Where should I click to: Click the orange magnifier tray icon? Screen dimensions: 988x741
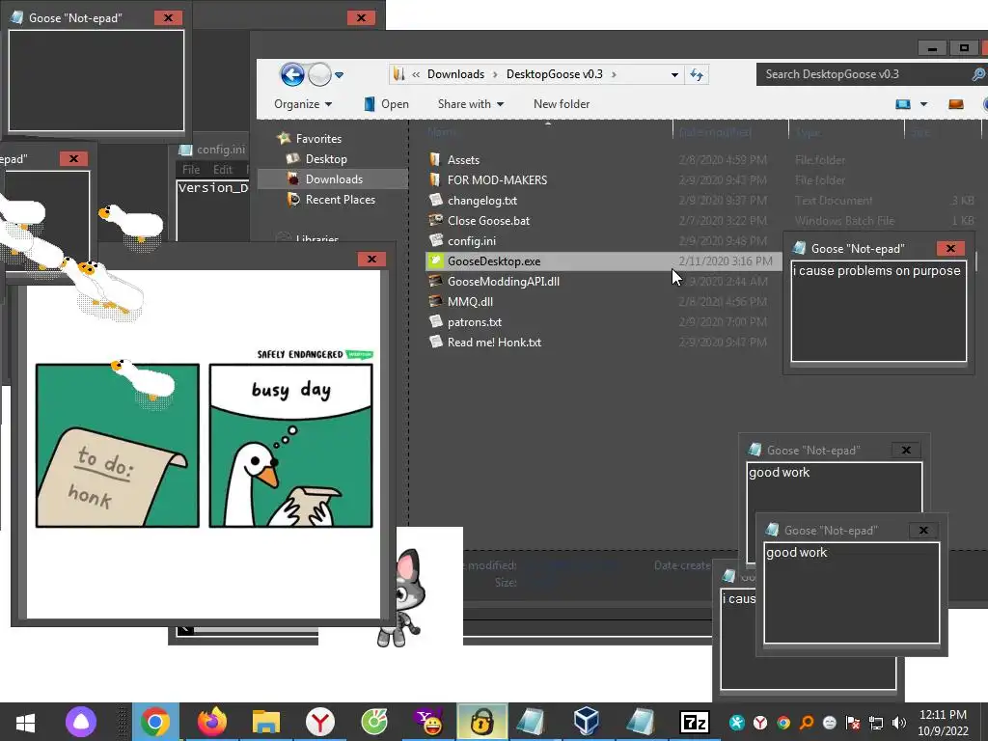pyautogui.click(x=807, y=723)
